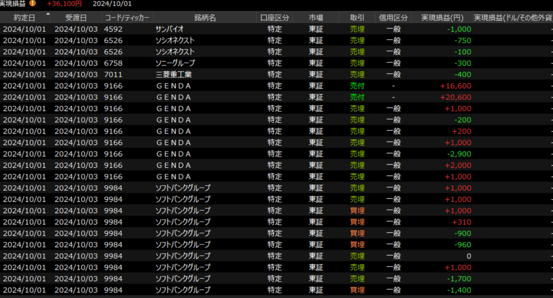Click the +310 value for ソフトバンクグループ
The width and height of the screenshot is (553, 298).
pos(462,222)
